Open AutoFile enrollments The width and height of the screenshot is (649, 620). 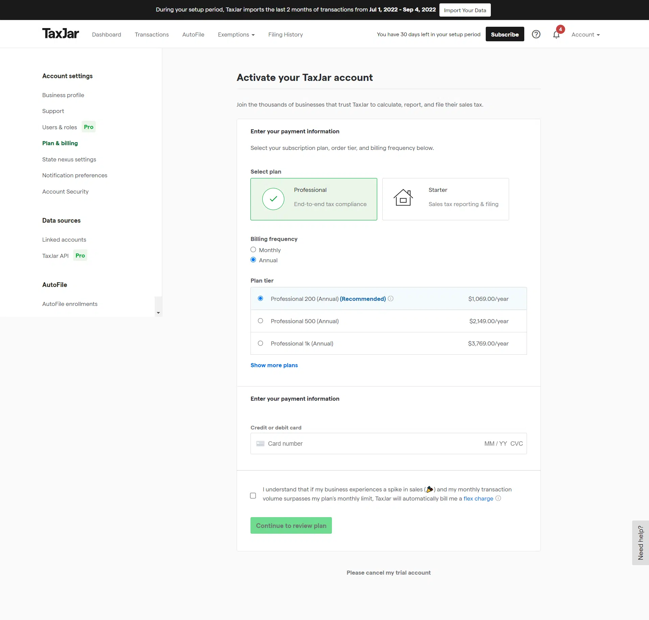[70, 304]
